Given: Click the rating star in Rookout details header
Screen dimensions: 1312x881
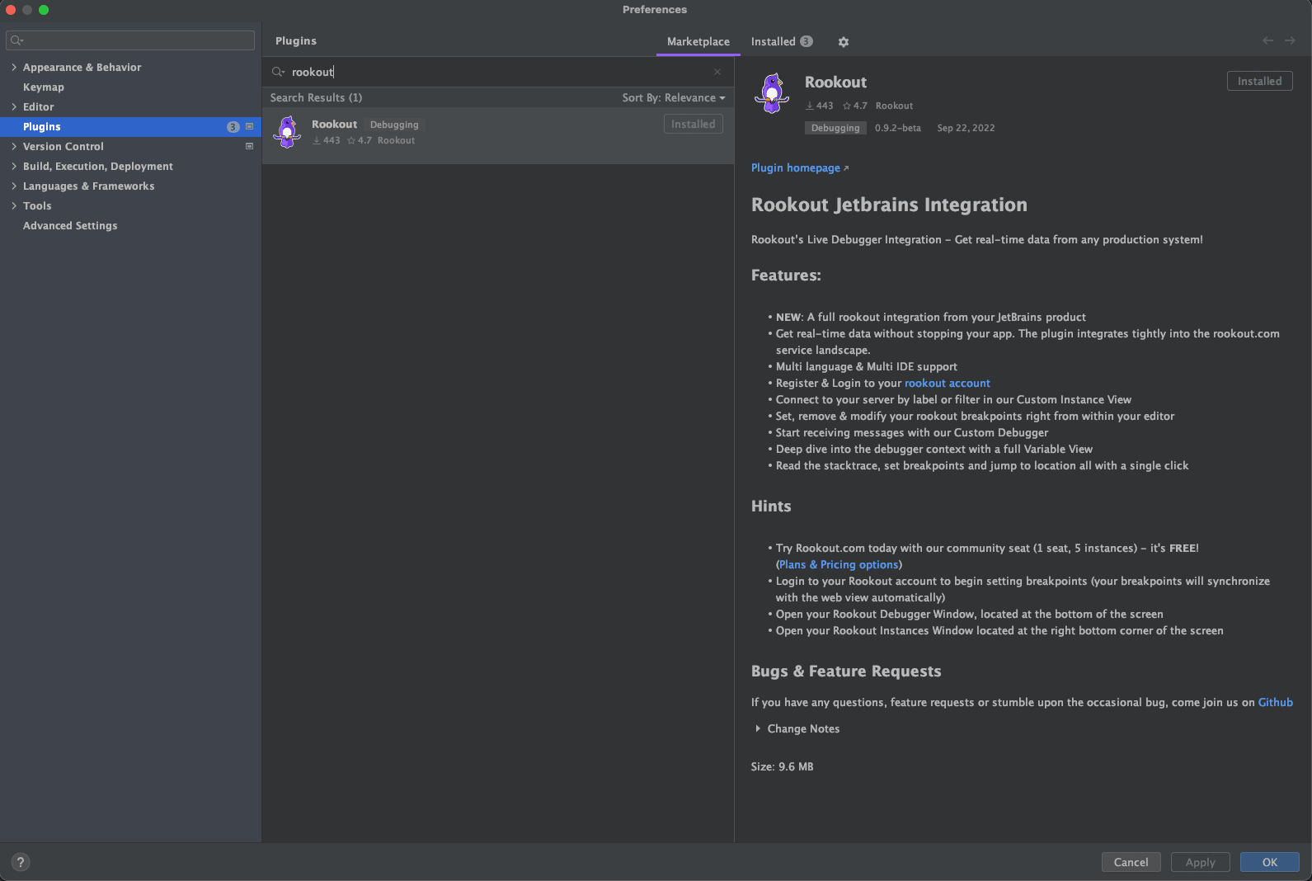Looking at the screenshot, I should (x=846, y=106).
